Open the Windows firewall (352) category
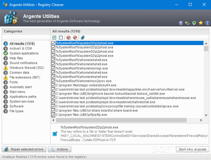211x160 pixels. 27,68
